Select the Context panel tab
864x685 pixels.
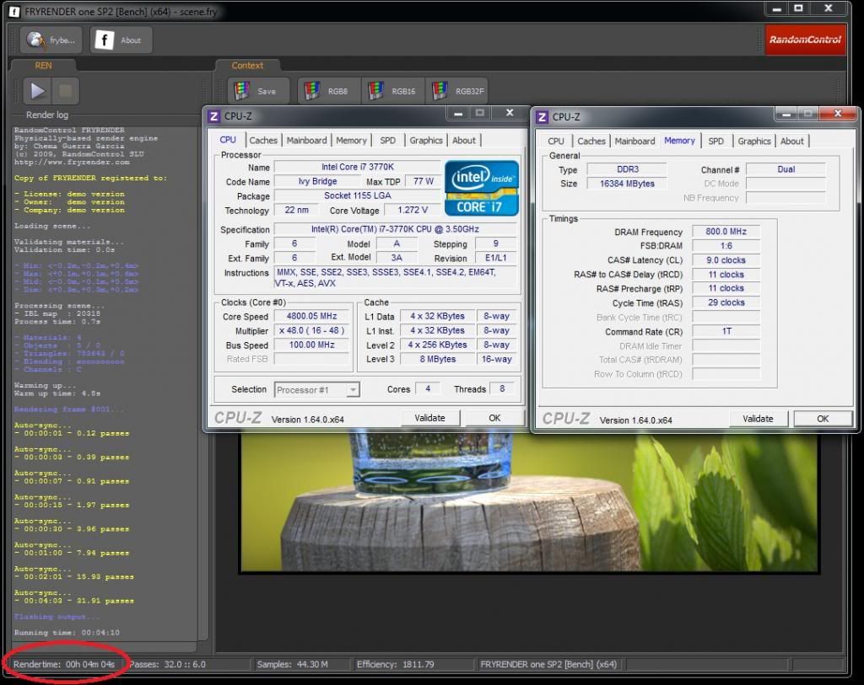point(247,65)
